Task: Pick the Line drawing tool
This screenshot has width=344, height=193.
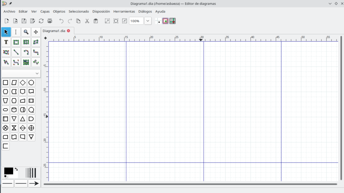Action: (x=16, y=52)
